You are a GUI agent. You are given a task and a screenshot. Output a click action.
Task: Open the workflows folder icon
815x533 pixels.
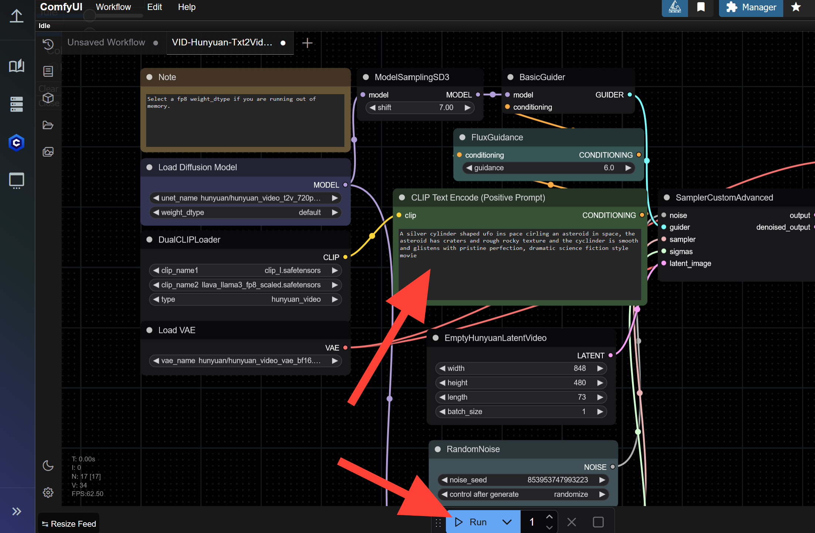pyautogui.click(x=48, y=125)
